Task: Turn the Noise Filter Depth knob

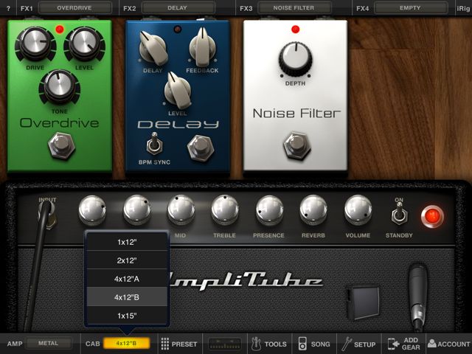Action: 296,59
